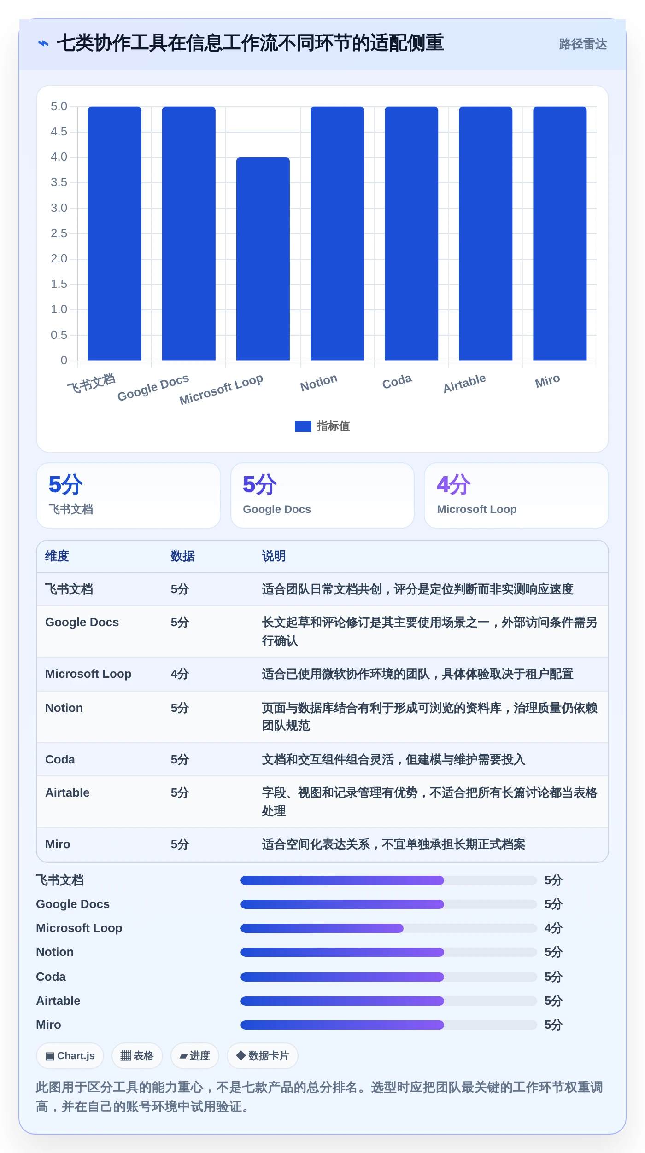Click the Airtable progress bar
This screenshot has height=1153, width=645.
pos(389,1001)
